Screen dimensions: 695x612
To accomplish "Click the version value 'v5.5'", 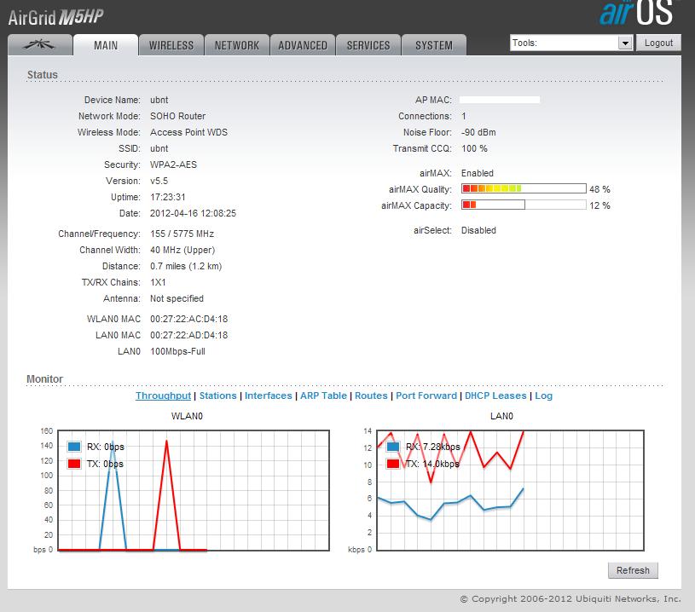I will click(159, 181).
